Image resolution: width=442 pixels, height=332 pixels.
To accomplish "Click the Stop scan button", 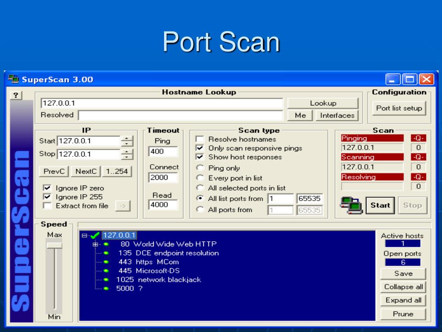I will [413, 205].
